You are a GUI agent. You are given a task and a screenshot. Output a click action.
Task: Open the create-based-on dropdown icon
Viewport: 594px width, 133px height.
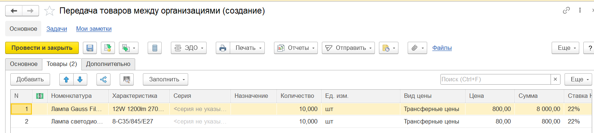click(129, 48)
